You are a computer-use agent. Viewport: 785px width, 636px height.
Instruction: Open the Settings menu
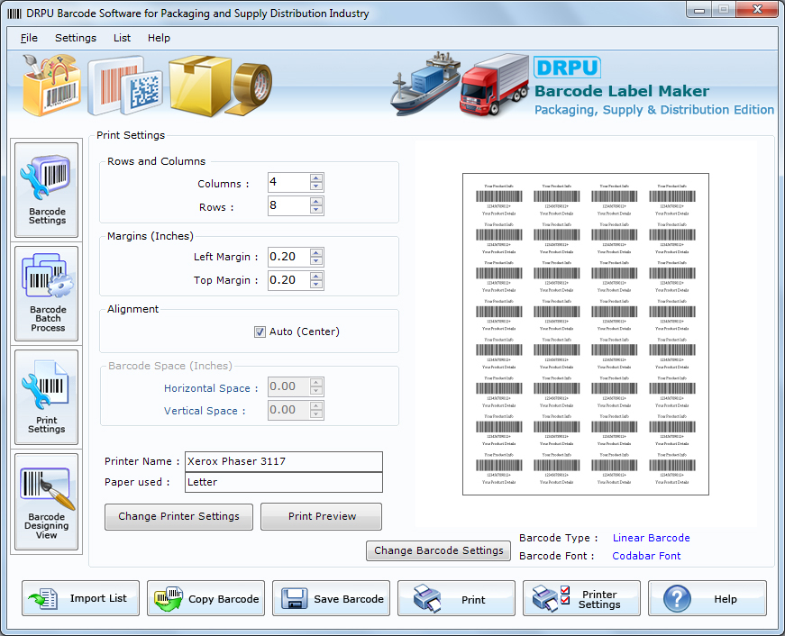tap(76, 38)
